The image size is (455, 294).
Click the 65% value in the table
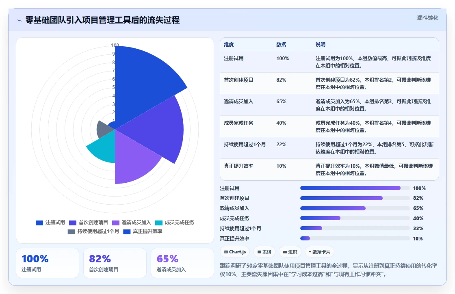(281, 101)
